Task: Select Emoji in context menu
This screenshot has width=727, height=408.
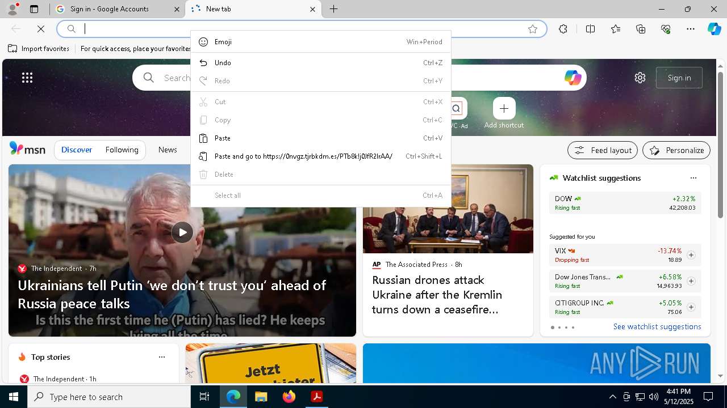Action: 321,42
